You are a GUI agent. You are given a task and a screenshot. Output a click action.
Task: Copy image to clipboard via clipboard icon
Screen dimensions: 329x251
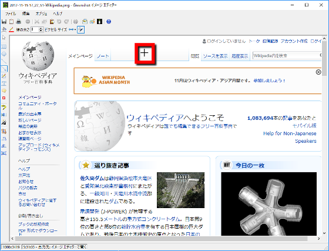[11, 21]
